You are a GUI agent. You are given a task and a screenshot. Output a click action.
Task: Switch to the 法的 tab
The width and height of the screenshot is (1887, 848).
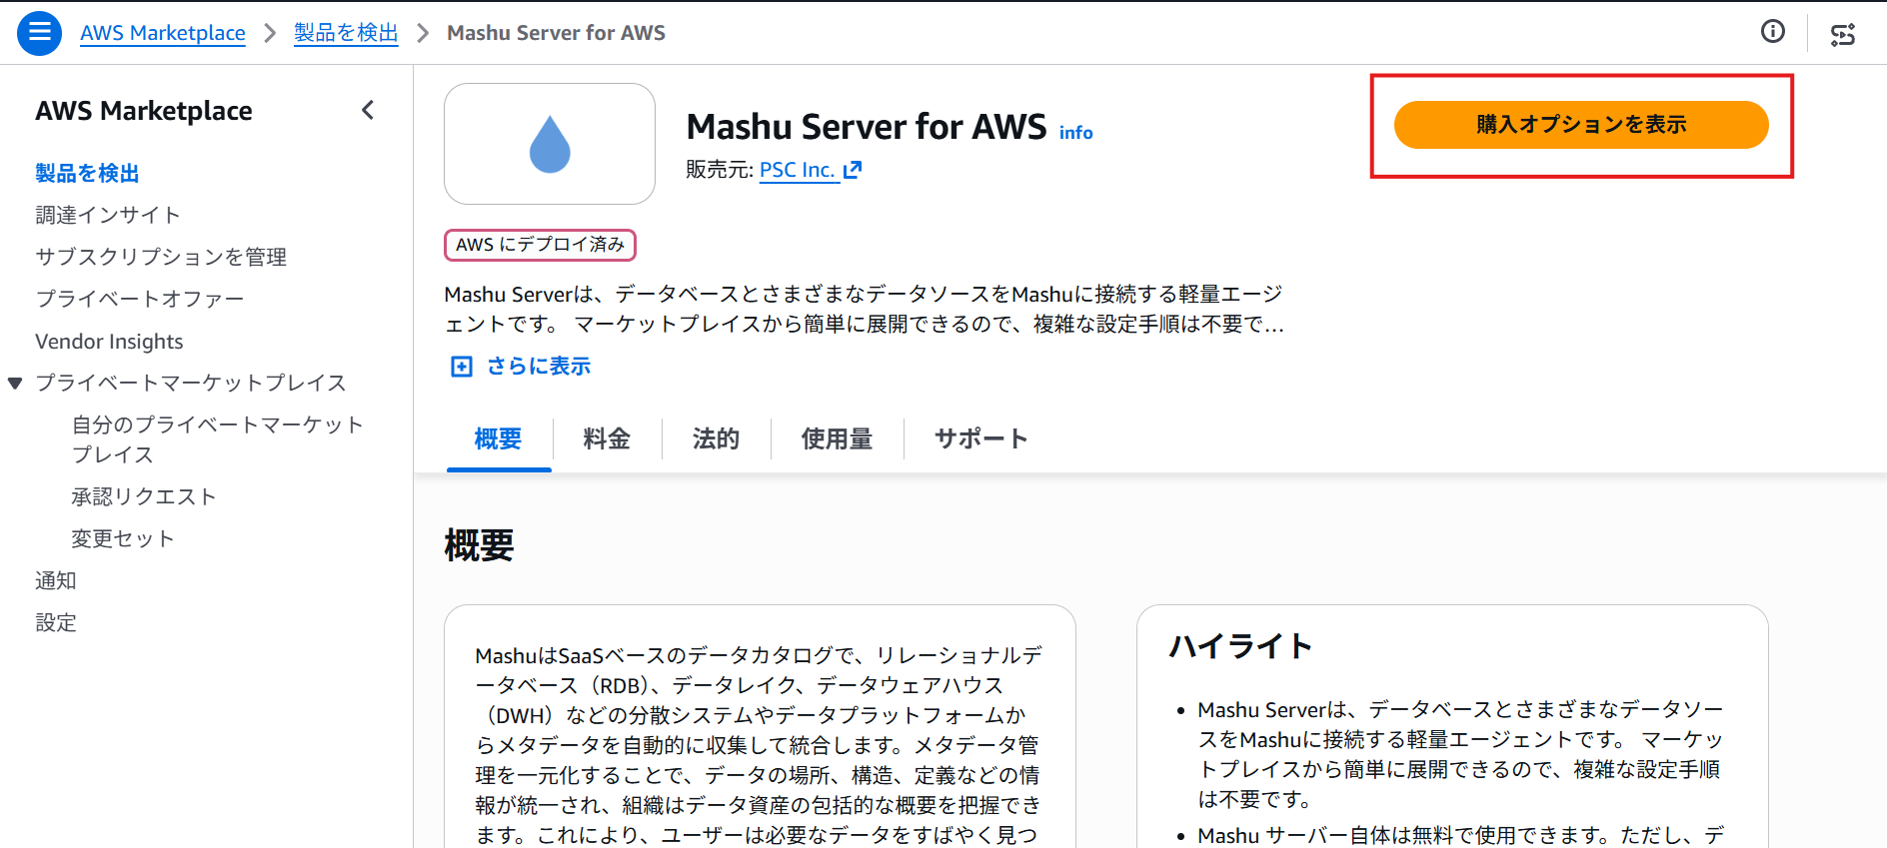(x=716, y=438)
